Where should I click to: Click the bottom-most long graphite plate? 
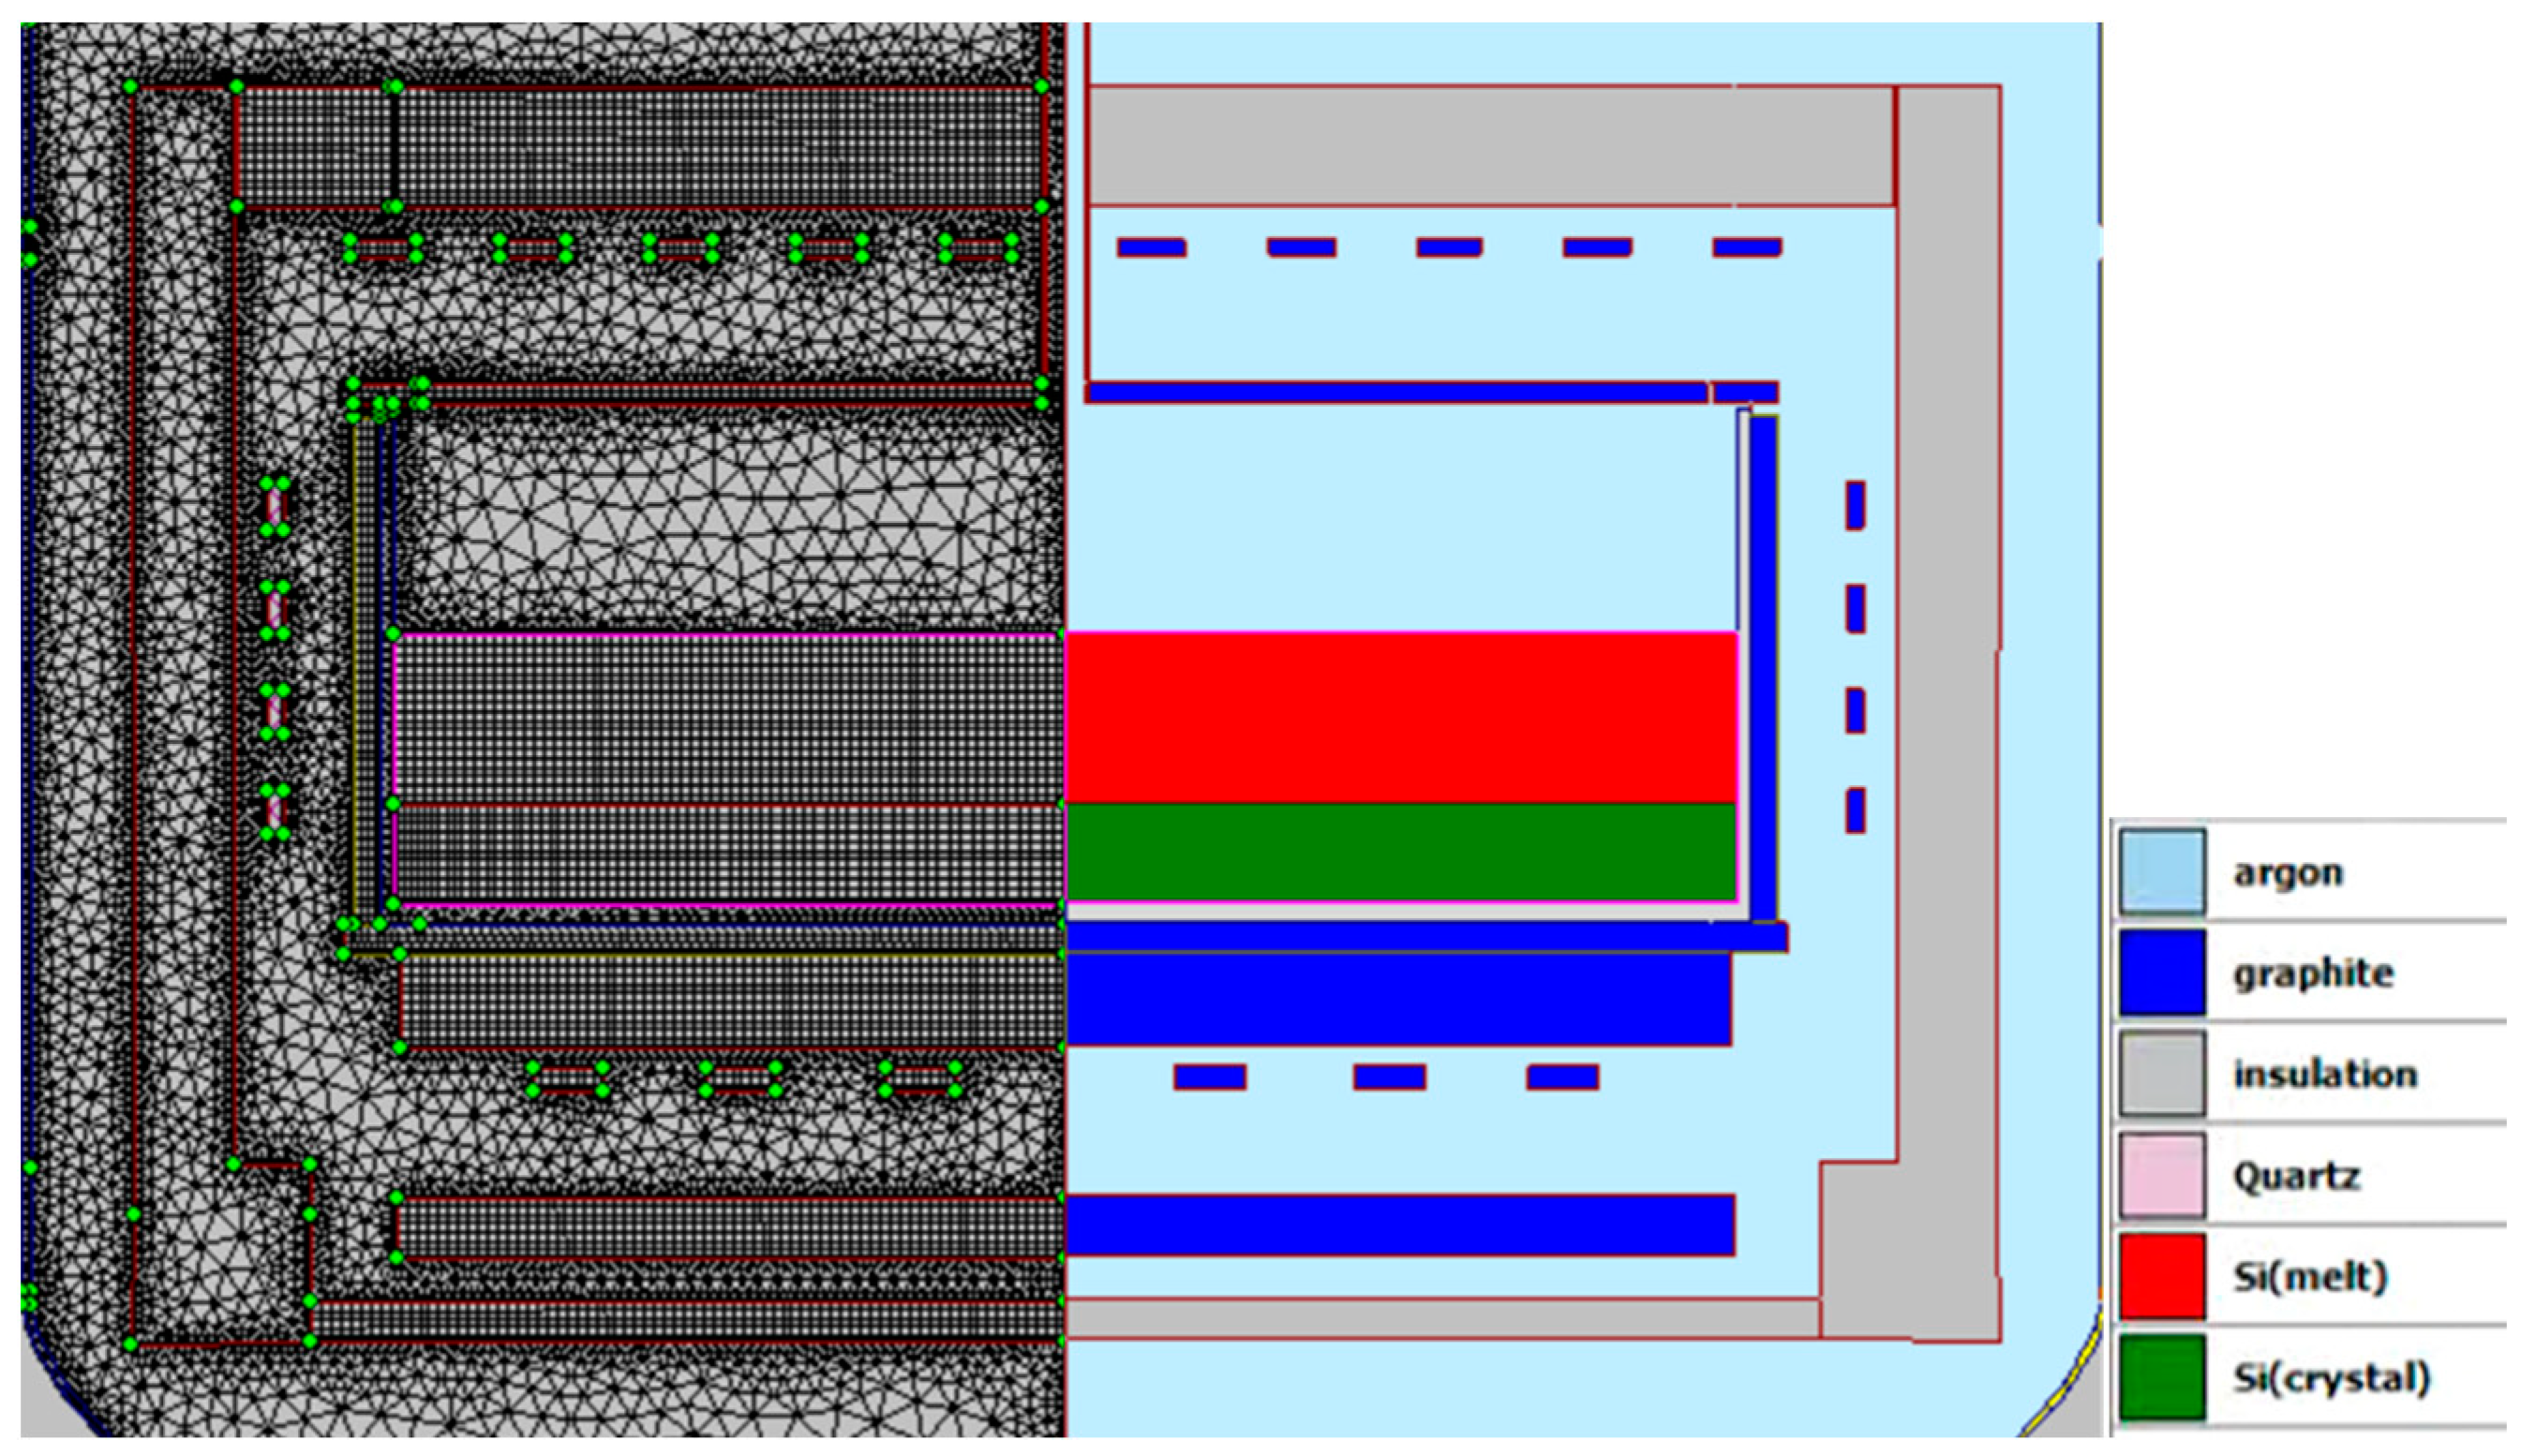coord(1400,1224)
